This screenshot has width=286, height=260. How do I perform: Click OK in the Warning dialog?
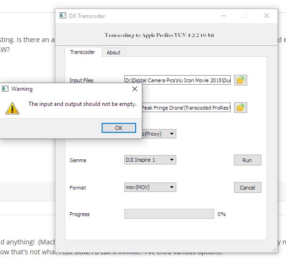(x=119, y=128)
